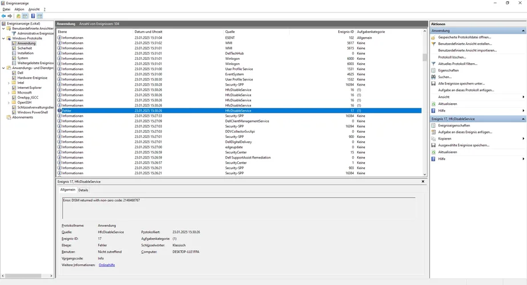This screenshot has height=285, width=527.
Task: Click the event list vertical scrollbar thumb
Action: pos(424,57)
